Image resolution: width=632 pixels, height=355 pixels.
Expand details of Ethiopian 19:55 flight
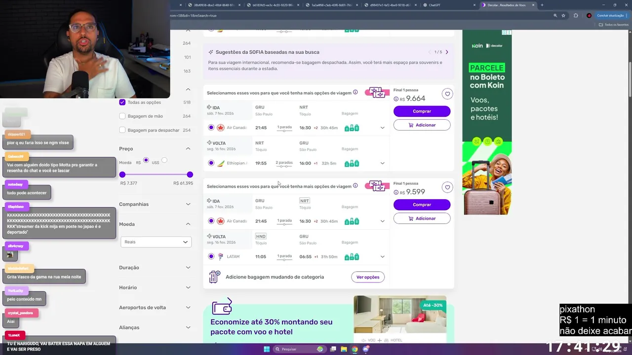pyautogui.click(x=382, y=163)
